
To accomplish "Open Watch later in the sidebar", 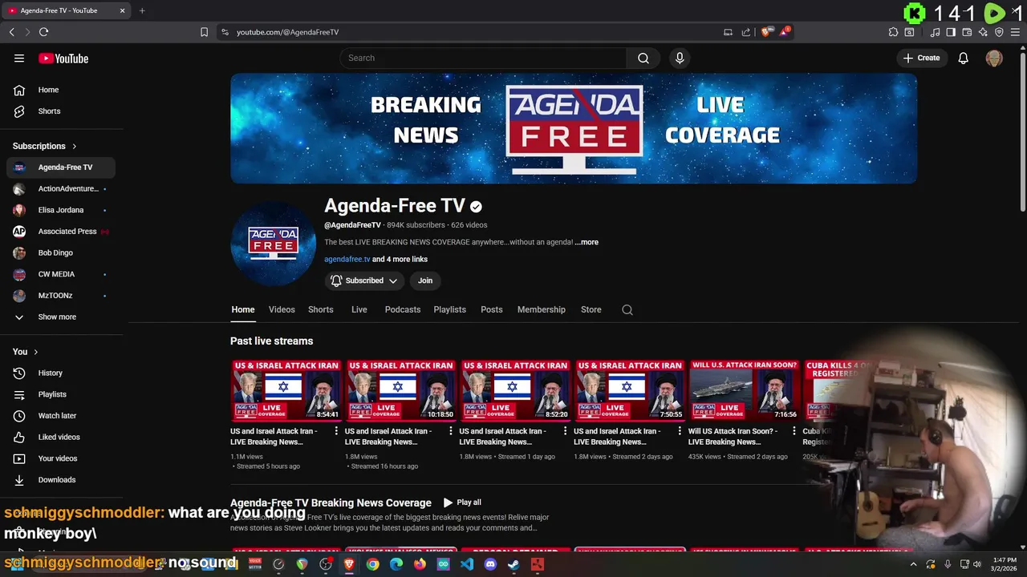I will tap(62, 416).
